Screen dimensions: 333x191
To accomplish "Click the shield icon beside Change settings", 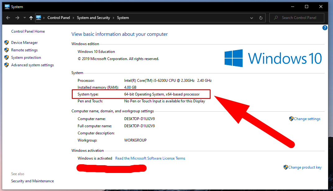I will click(291, 119).
